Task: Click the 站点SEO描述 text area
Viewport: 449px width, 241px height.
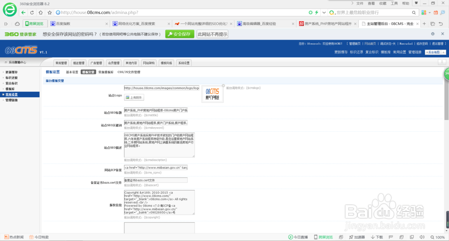Action: pos(159,145)
